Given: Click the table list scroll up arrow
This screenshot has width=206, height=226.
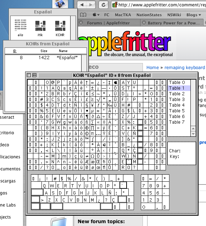Looking at the screenshot, I should tap(193, 129).
